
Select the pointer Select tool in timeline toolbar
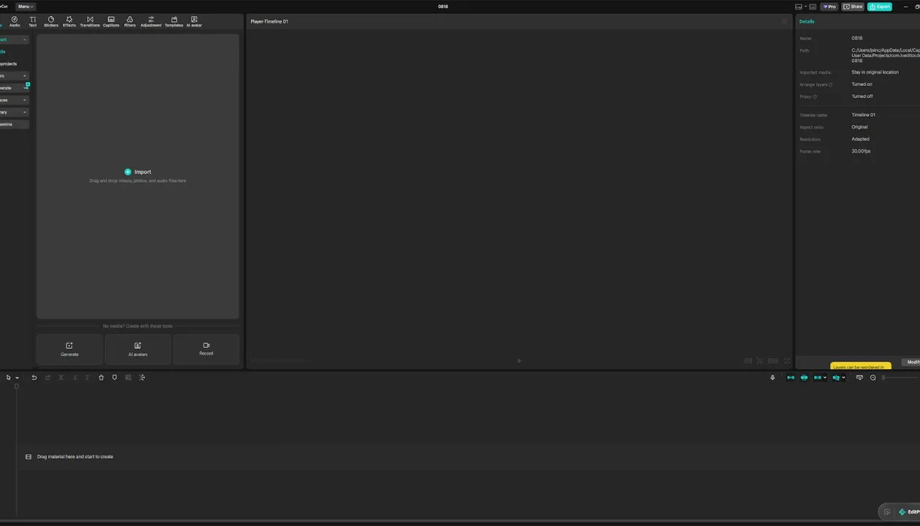(9, 378)
